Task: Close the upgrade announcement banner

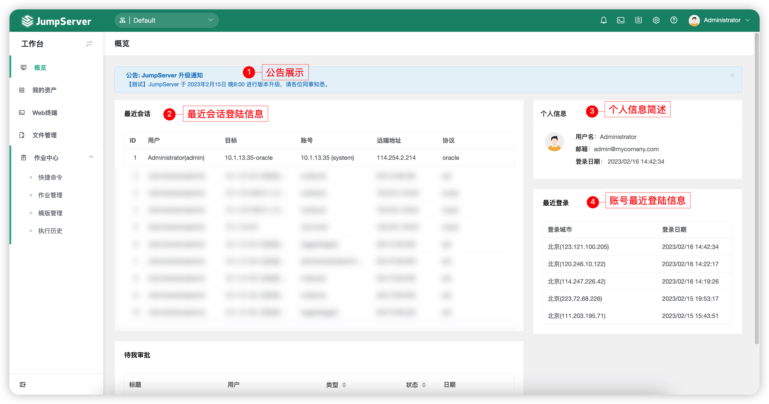Action: [x=732, y=75]
